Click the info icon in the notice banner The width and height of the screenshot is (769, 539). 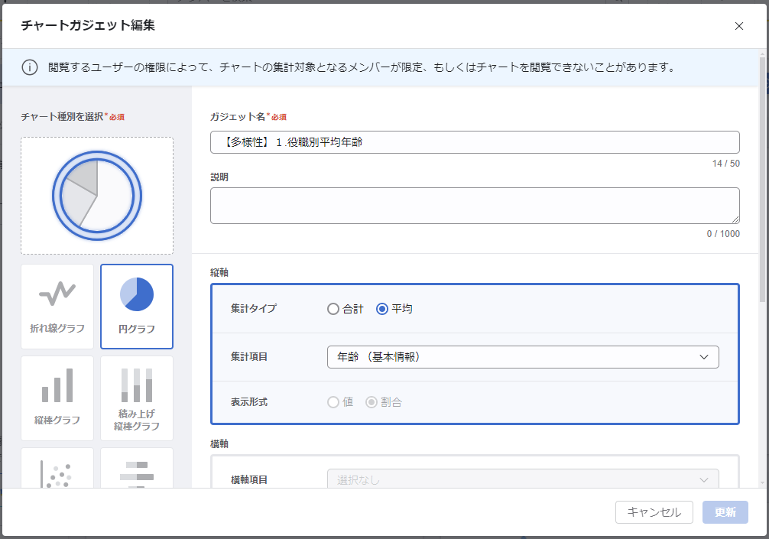tap(30, 67)
